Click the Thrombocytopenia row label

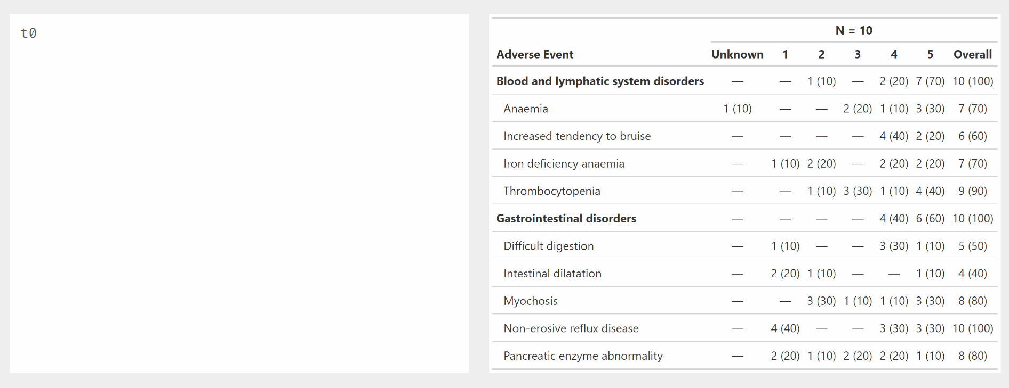tap(551, 192)
